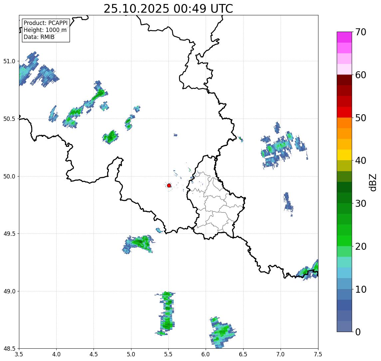
Task: Click the longitude tick label '7.5'
Action: (318, 354)
